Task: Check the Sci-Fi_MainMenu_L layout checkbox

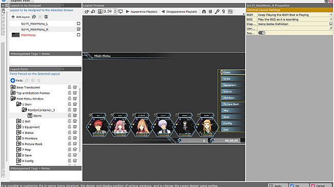Action: click(79, 24)
